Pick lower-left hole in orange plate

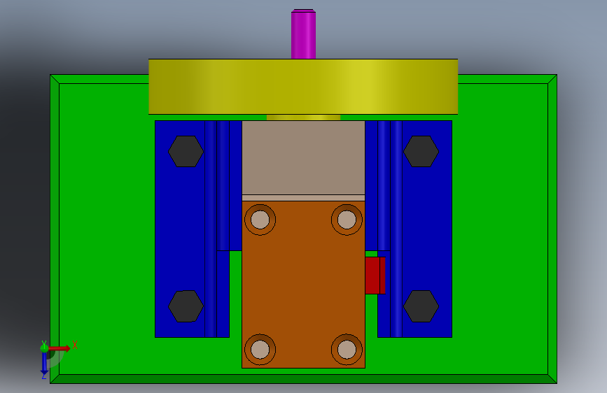260,350
